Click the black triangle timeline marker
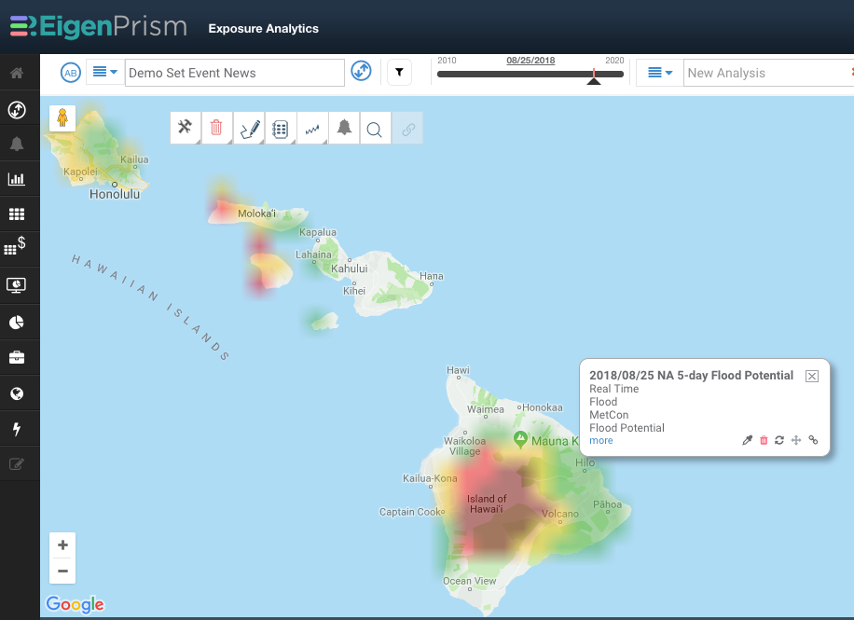854x620 pixels. point(594,81)
